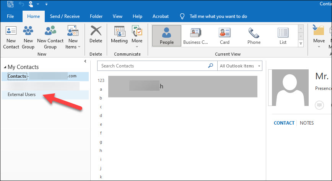Image resolution: width=332 pixels, height=181 pixels.
Task: Open the Move dropdown
Action: 319,37
